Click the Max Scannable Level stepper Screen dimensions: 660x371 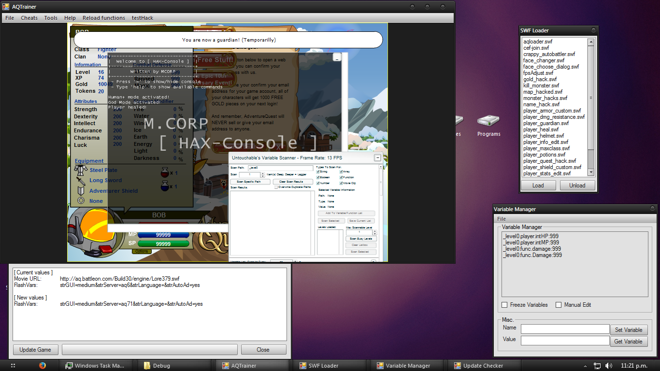coord(374,232)
